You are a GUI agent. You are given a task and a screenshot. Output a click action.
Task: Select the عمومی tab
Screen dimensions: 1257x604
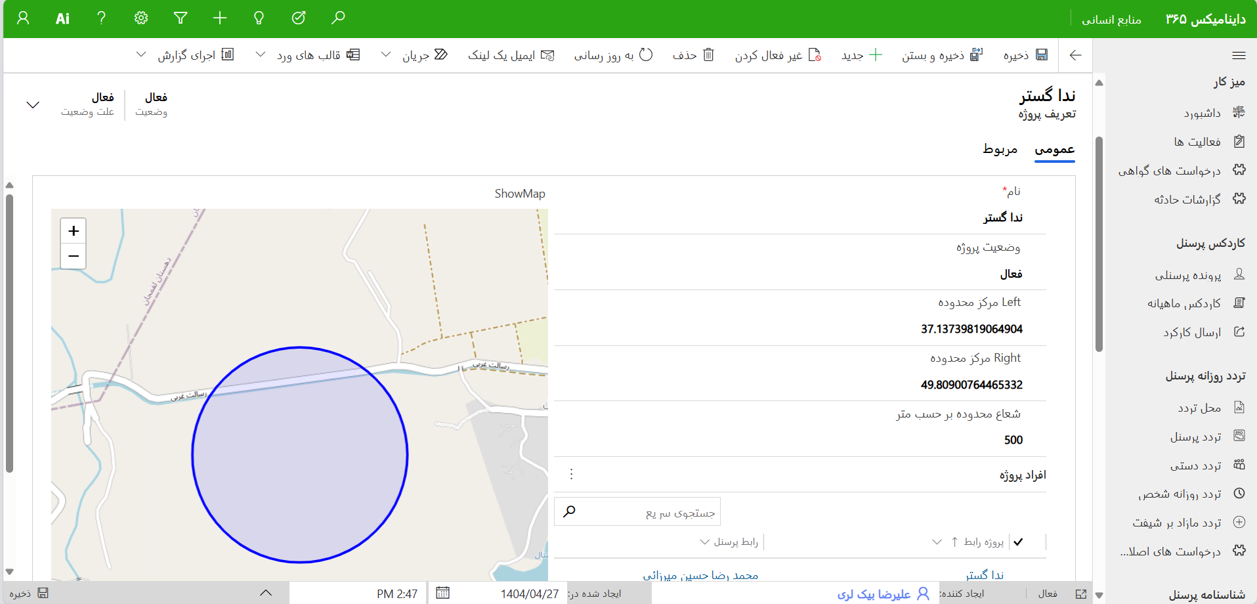pyautogui.click(x=1054, y=149)
